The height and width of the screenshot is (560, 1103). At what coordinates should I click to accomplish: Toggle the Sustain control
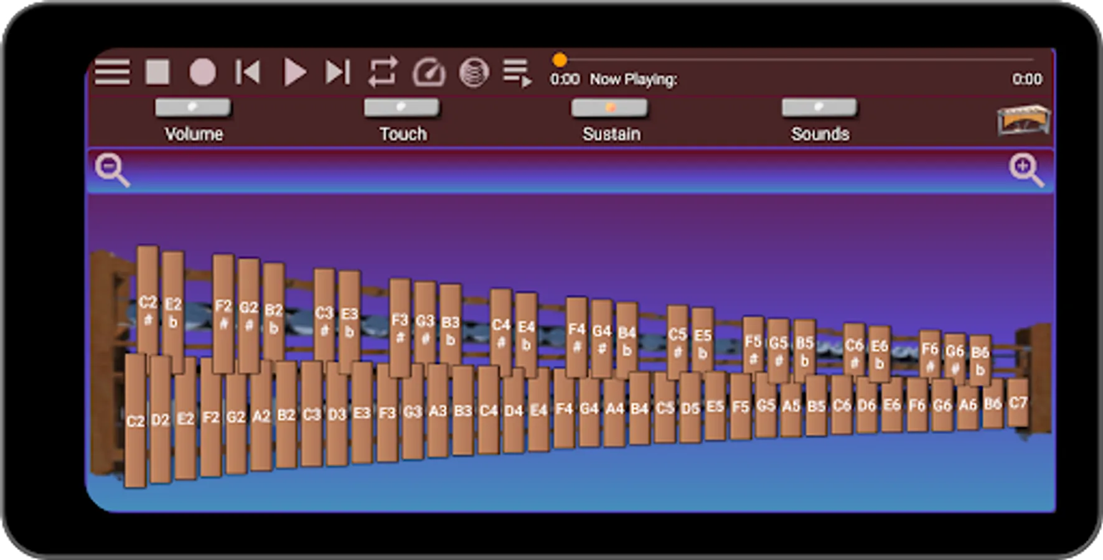(x=609, y=108)
